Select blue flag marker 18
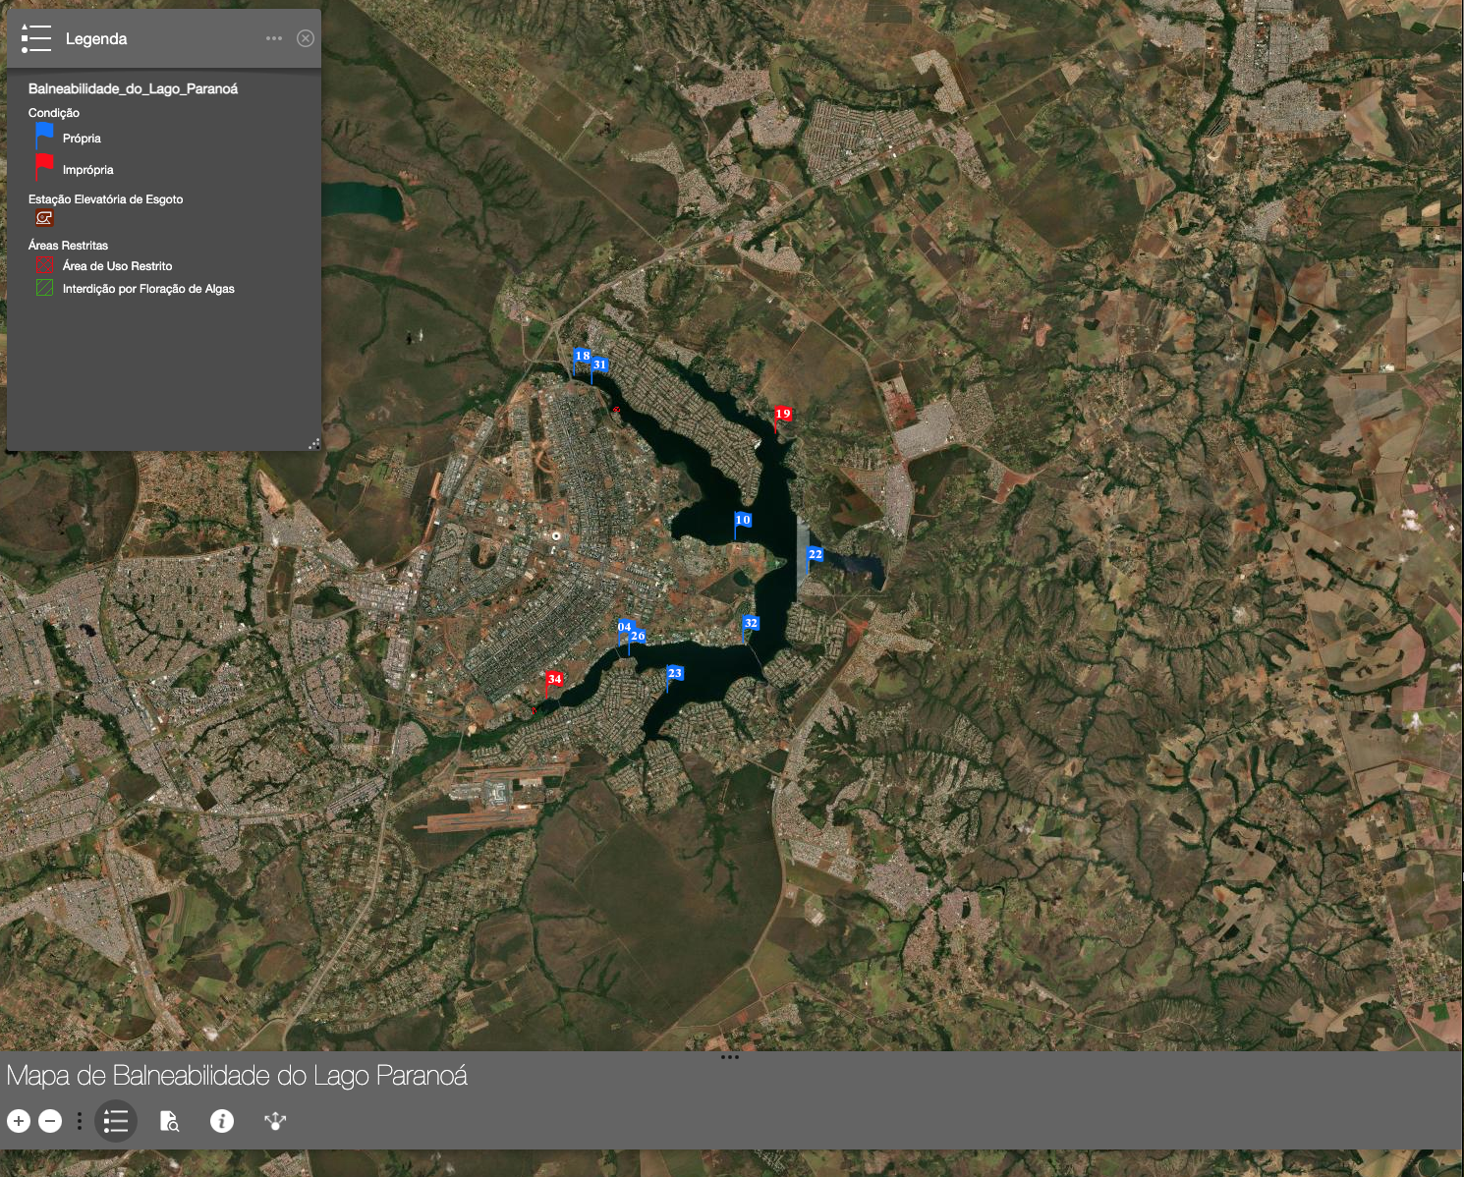Screen dimensions: 1464x1177 pos(582,357)
